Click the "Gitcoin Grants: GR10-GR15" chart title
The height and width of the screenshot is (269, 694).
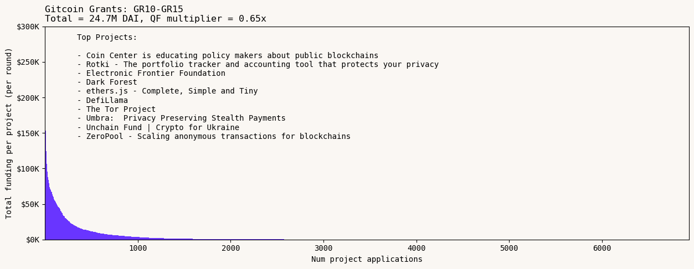[114, 9]
